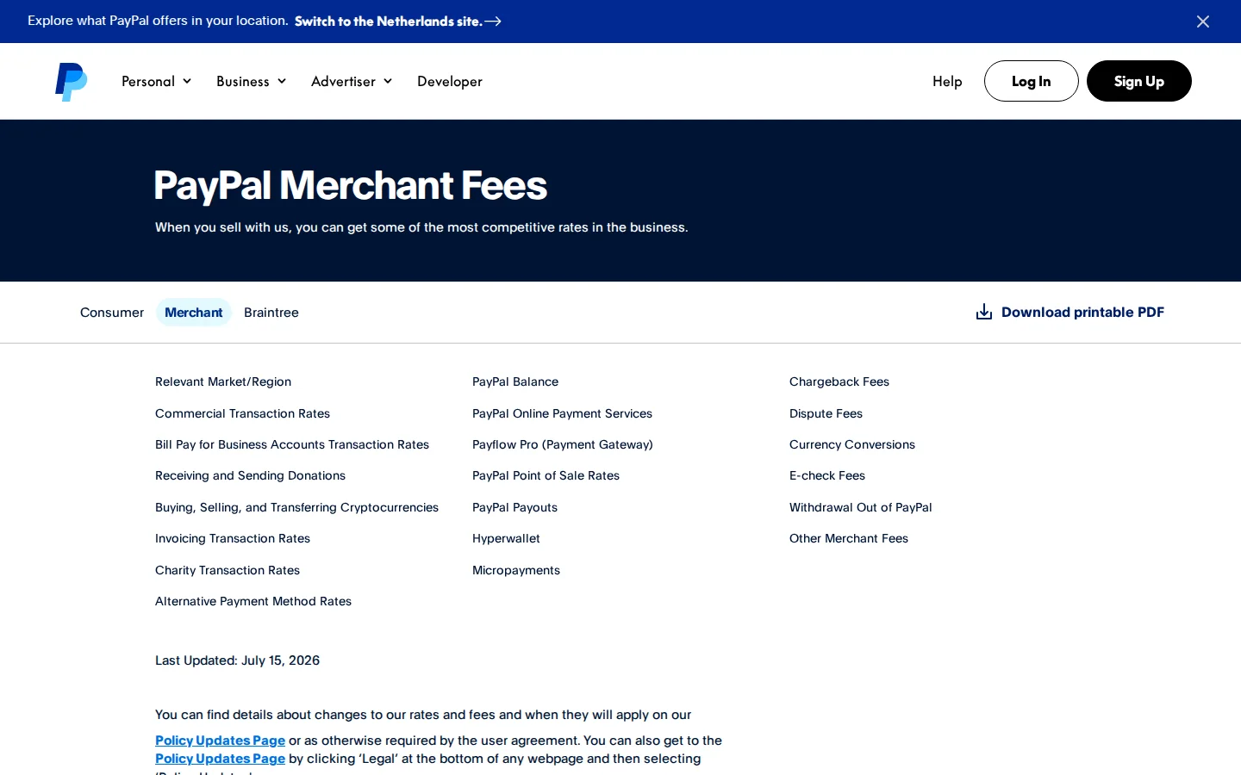
Task: Jump to Invoicing Transaction Rates
Action: [233, 538]
